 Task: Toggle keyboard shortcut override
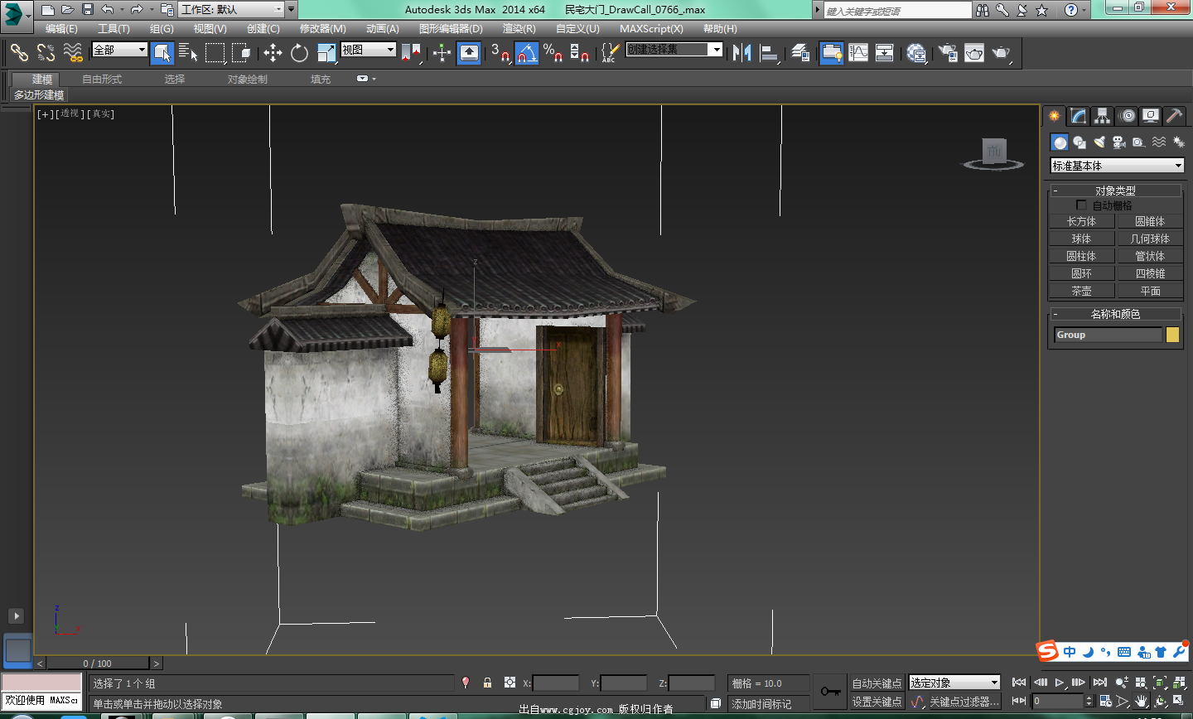(x=469, y=53)
